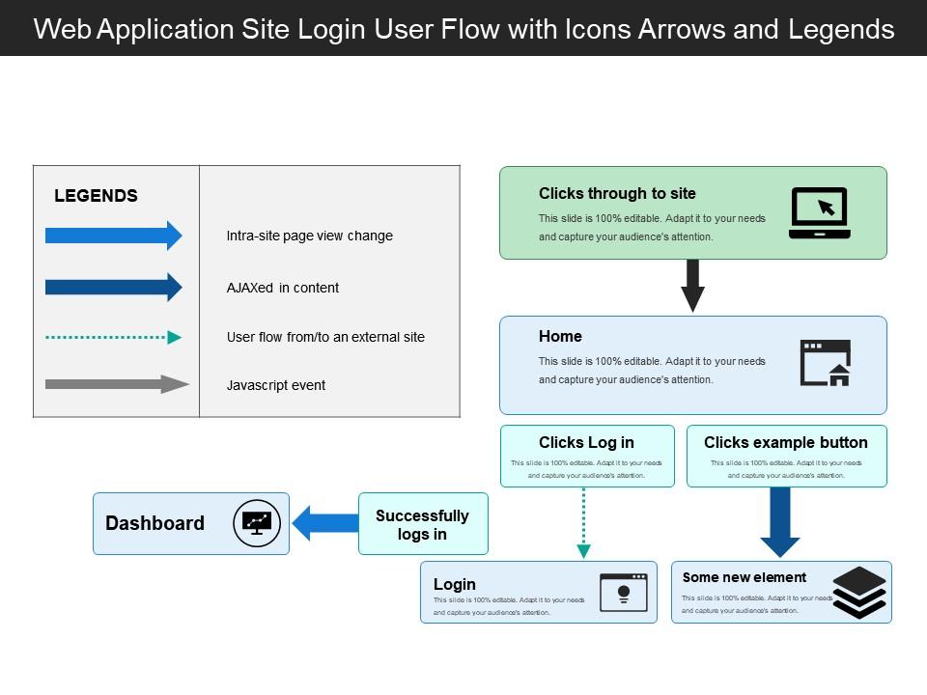Click the 'Intra-site page view change' label
This screenshot has width=927, height=695.
coord(309,236)
